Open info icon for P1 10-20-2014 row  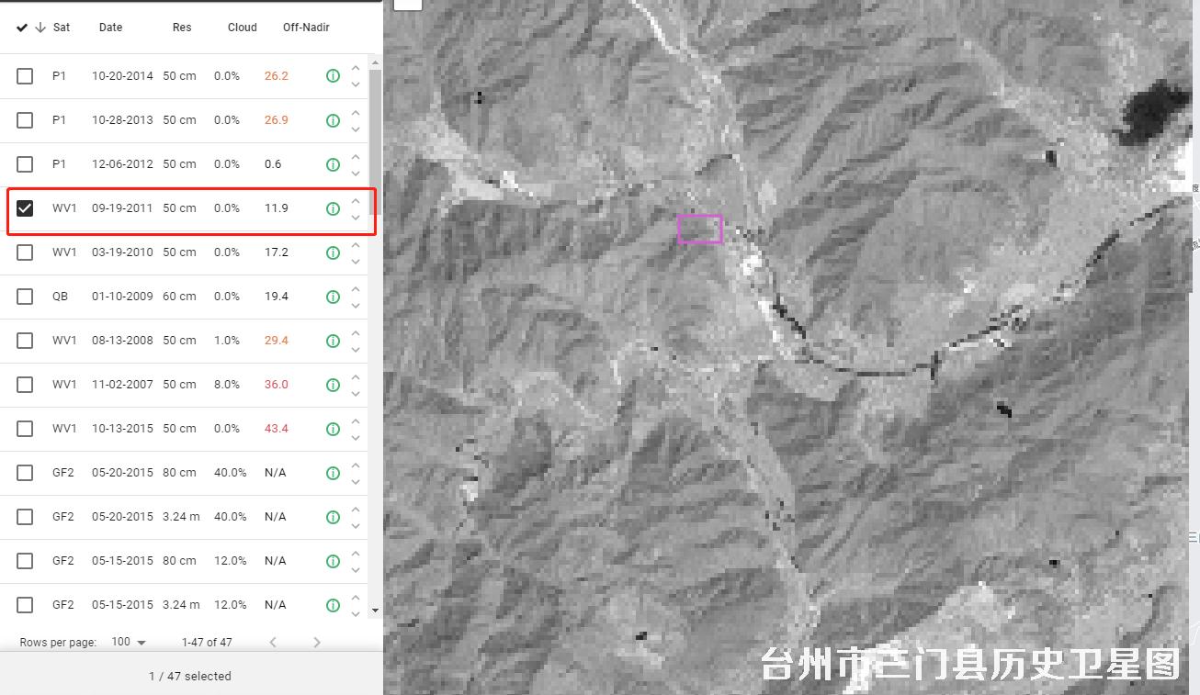333,76
